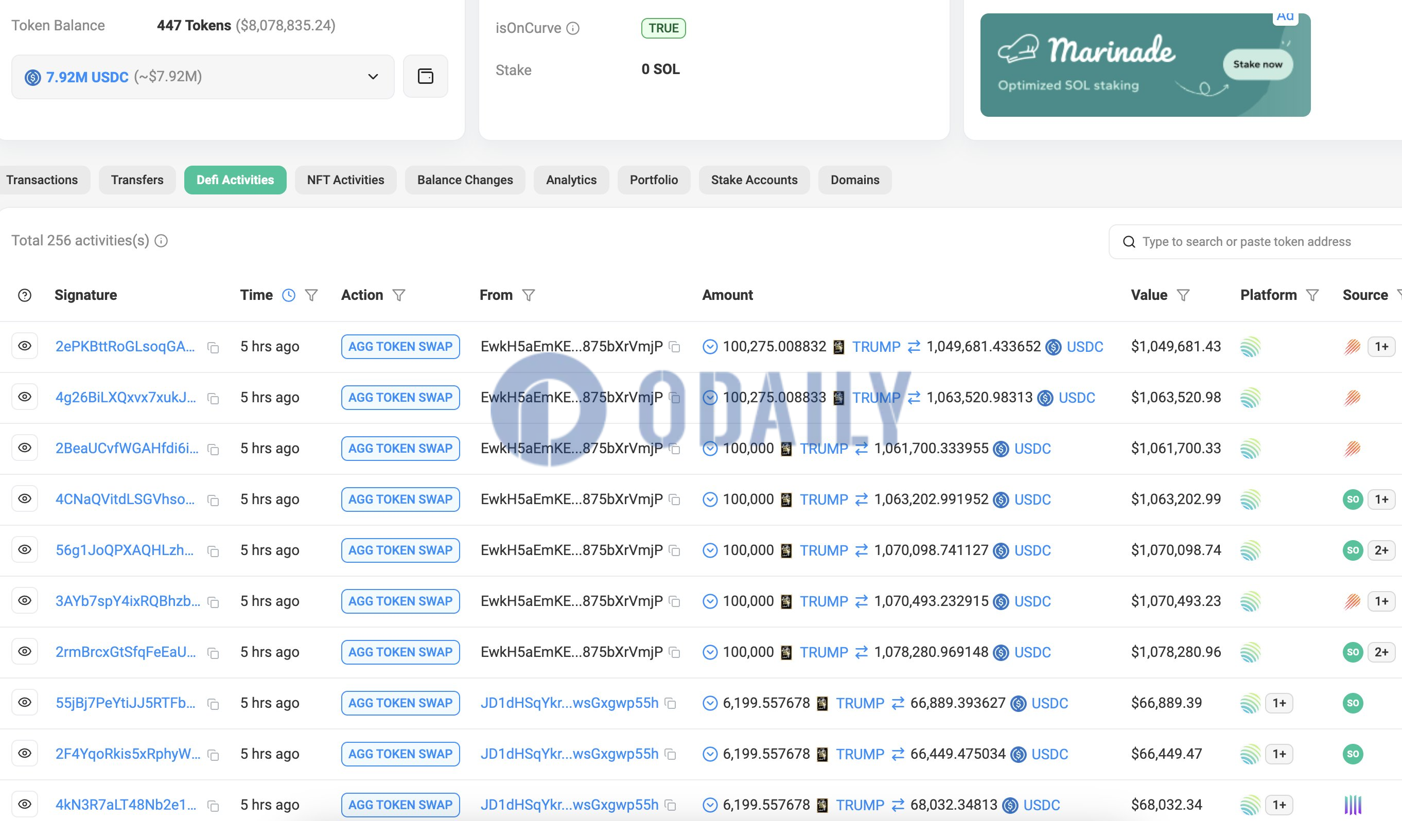Toggle eye icon for 2rmBrcxGtSfqFeEaU row

[x=25, y=651]
